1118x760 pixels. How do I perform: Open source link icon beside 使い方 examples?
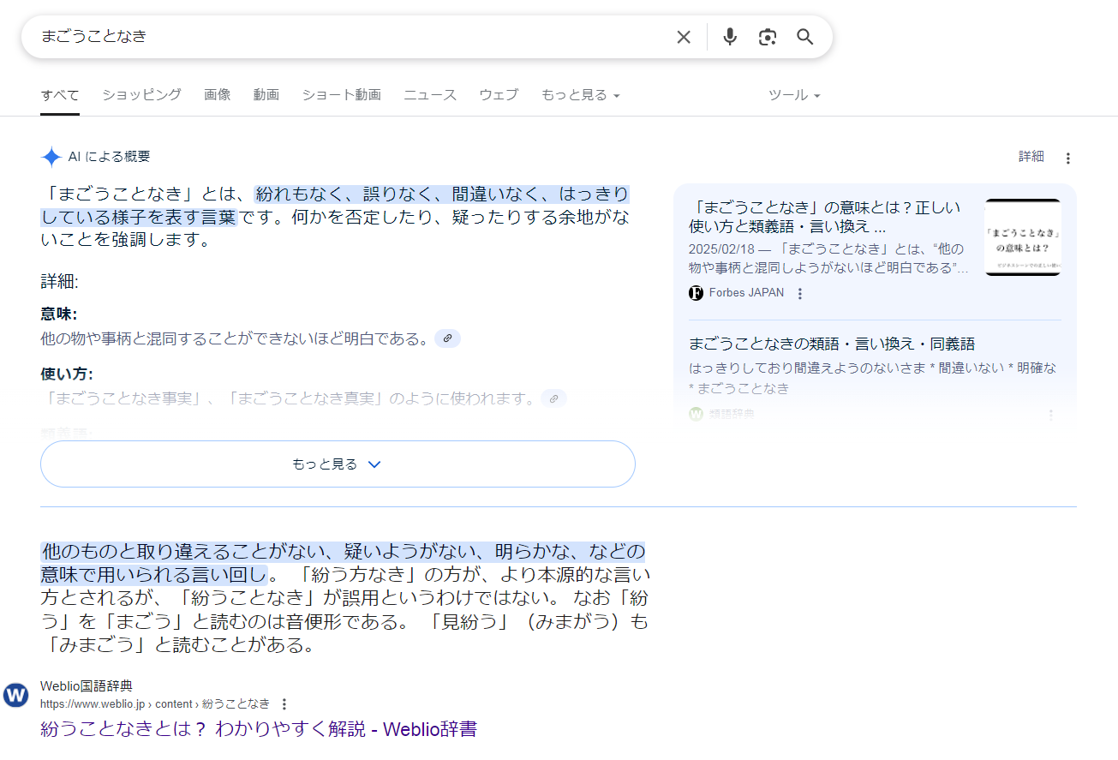click(553, 398)
